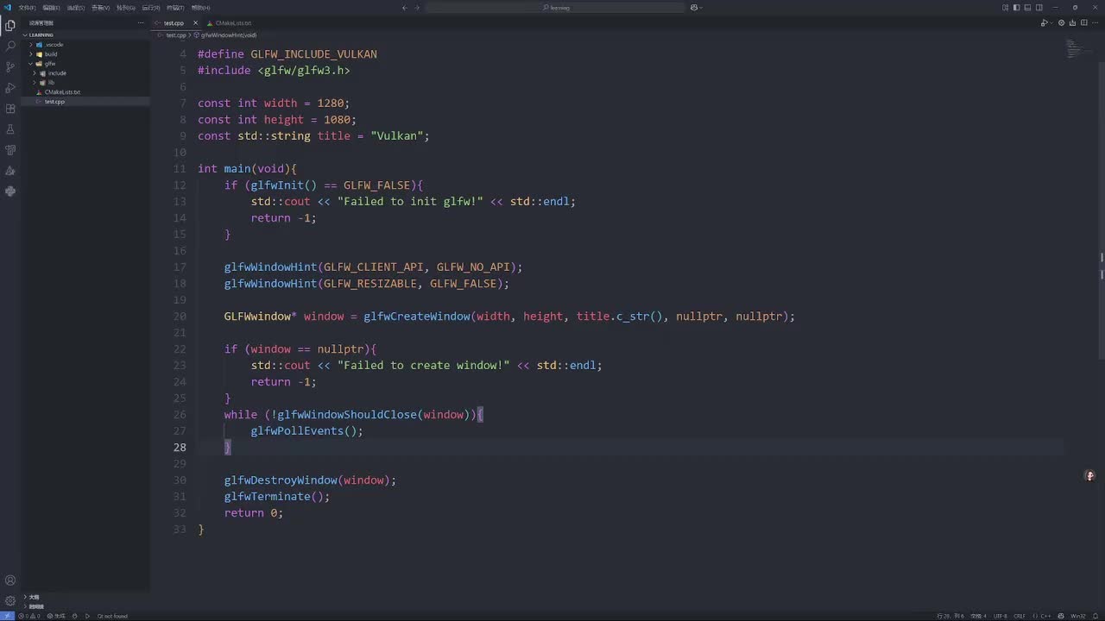Expand the Timeline section in the side bar
1105x621 pixels.
point(86,606)
